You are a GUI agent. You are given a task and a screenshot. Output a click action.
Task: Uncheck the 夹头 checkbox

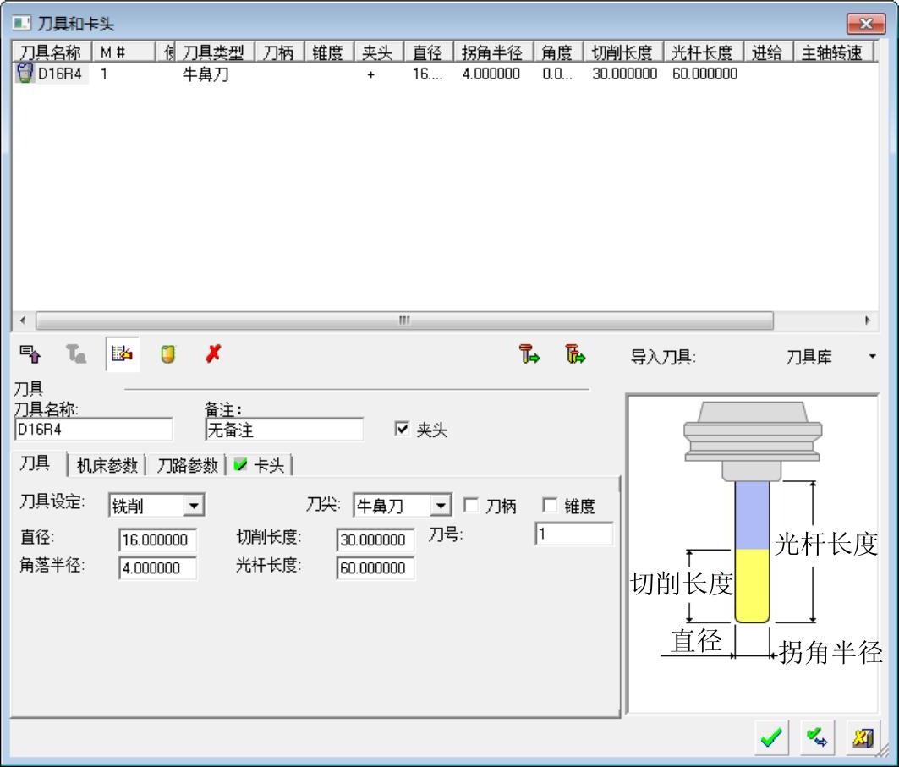click(401, 430)
